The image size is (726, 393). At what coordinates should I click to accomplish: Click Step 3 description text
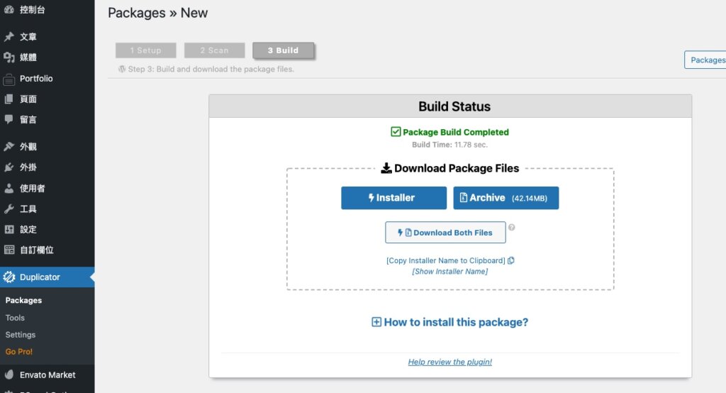coord(211,69)
